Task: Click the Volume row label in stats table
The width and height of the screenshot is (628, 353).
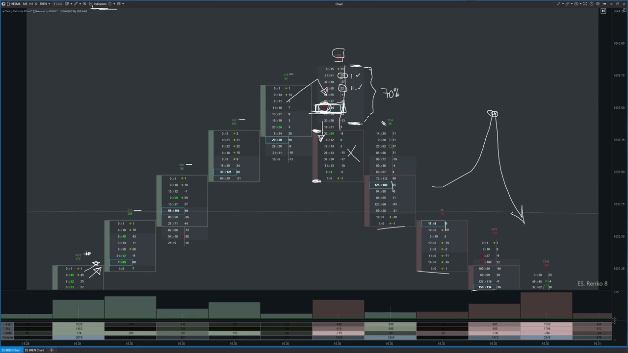Action: click(x=7, y=338)
